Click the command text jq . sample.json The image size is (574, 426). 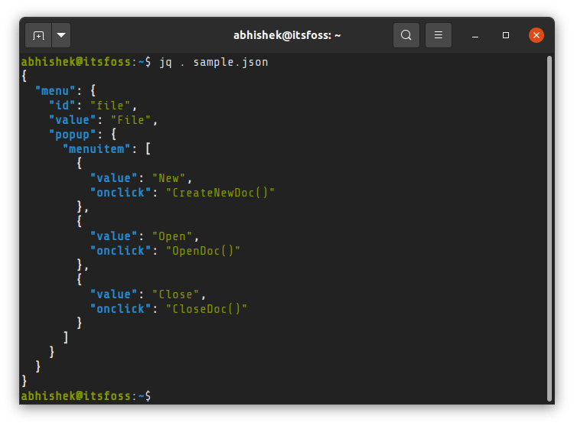pyautogui.click(x=214, y=62)
